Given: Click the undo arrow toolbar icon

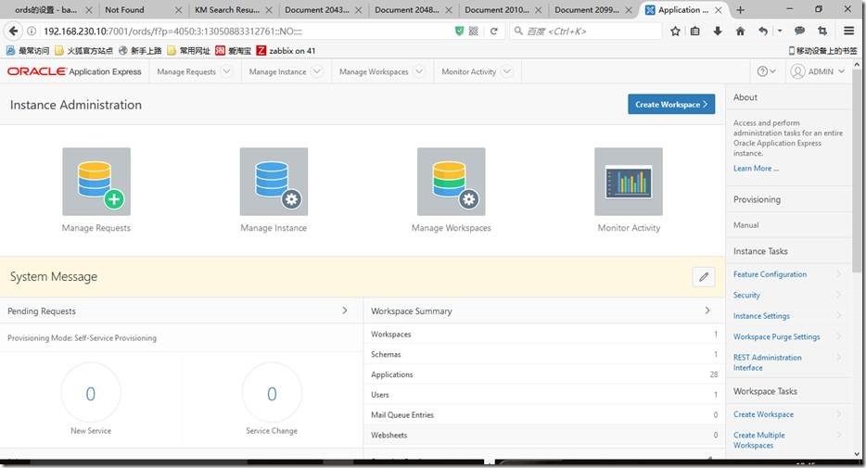Looking at the screenshot, I should [763, 31].
